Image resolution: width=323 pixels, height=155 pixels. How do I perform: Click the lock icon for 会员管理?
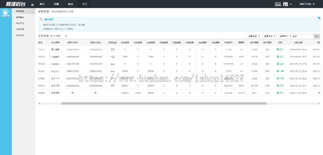pyautogui.click(x=5, y=12)
